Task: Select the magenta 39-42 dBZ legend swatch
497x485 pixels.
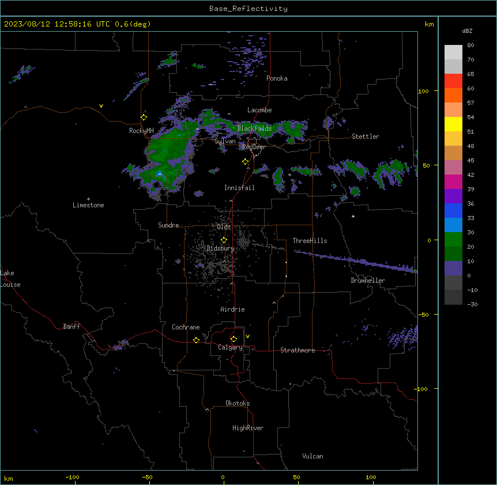Action: [x=453, y=181]
